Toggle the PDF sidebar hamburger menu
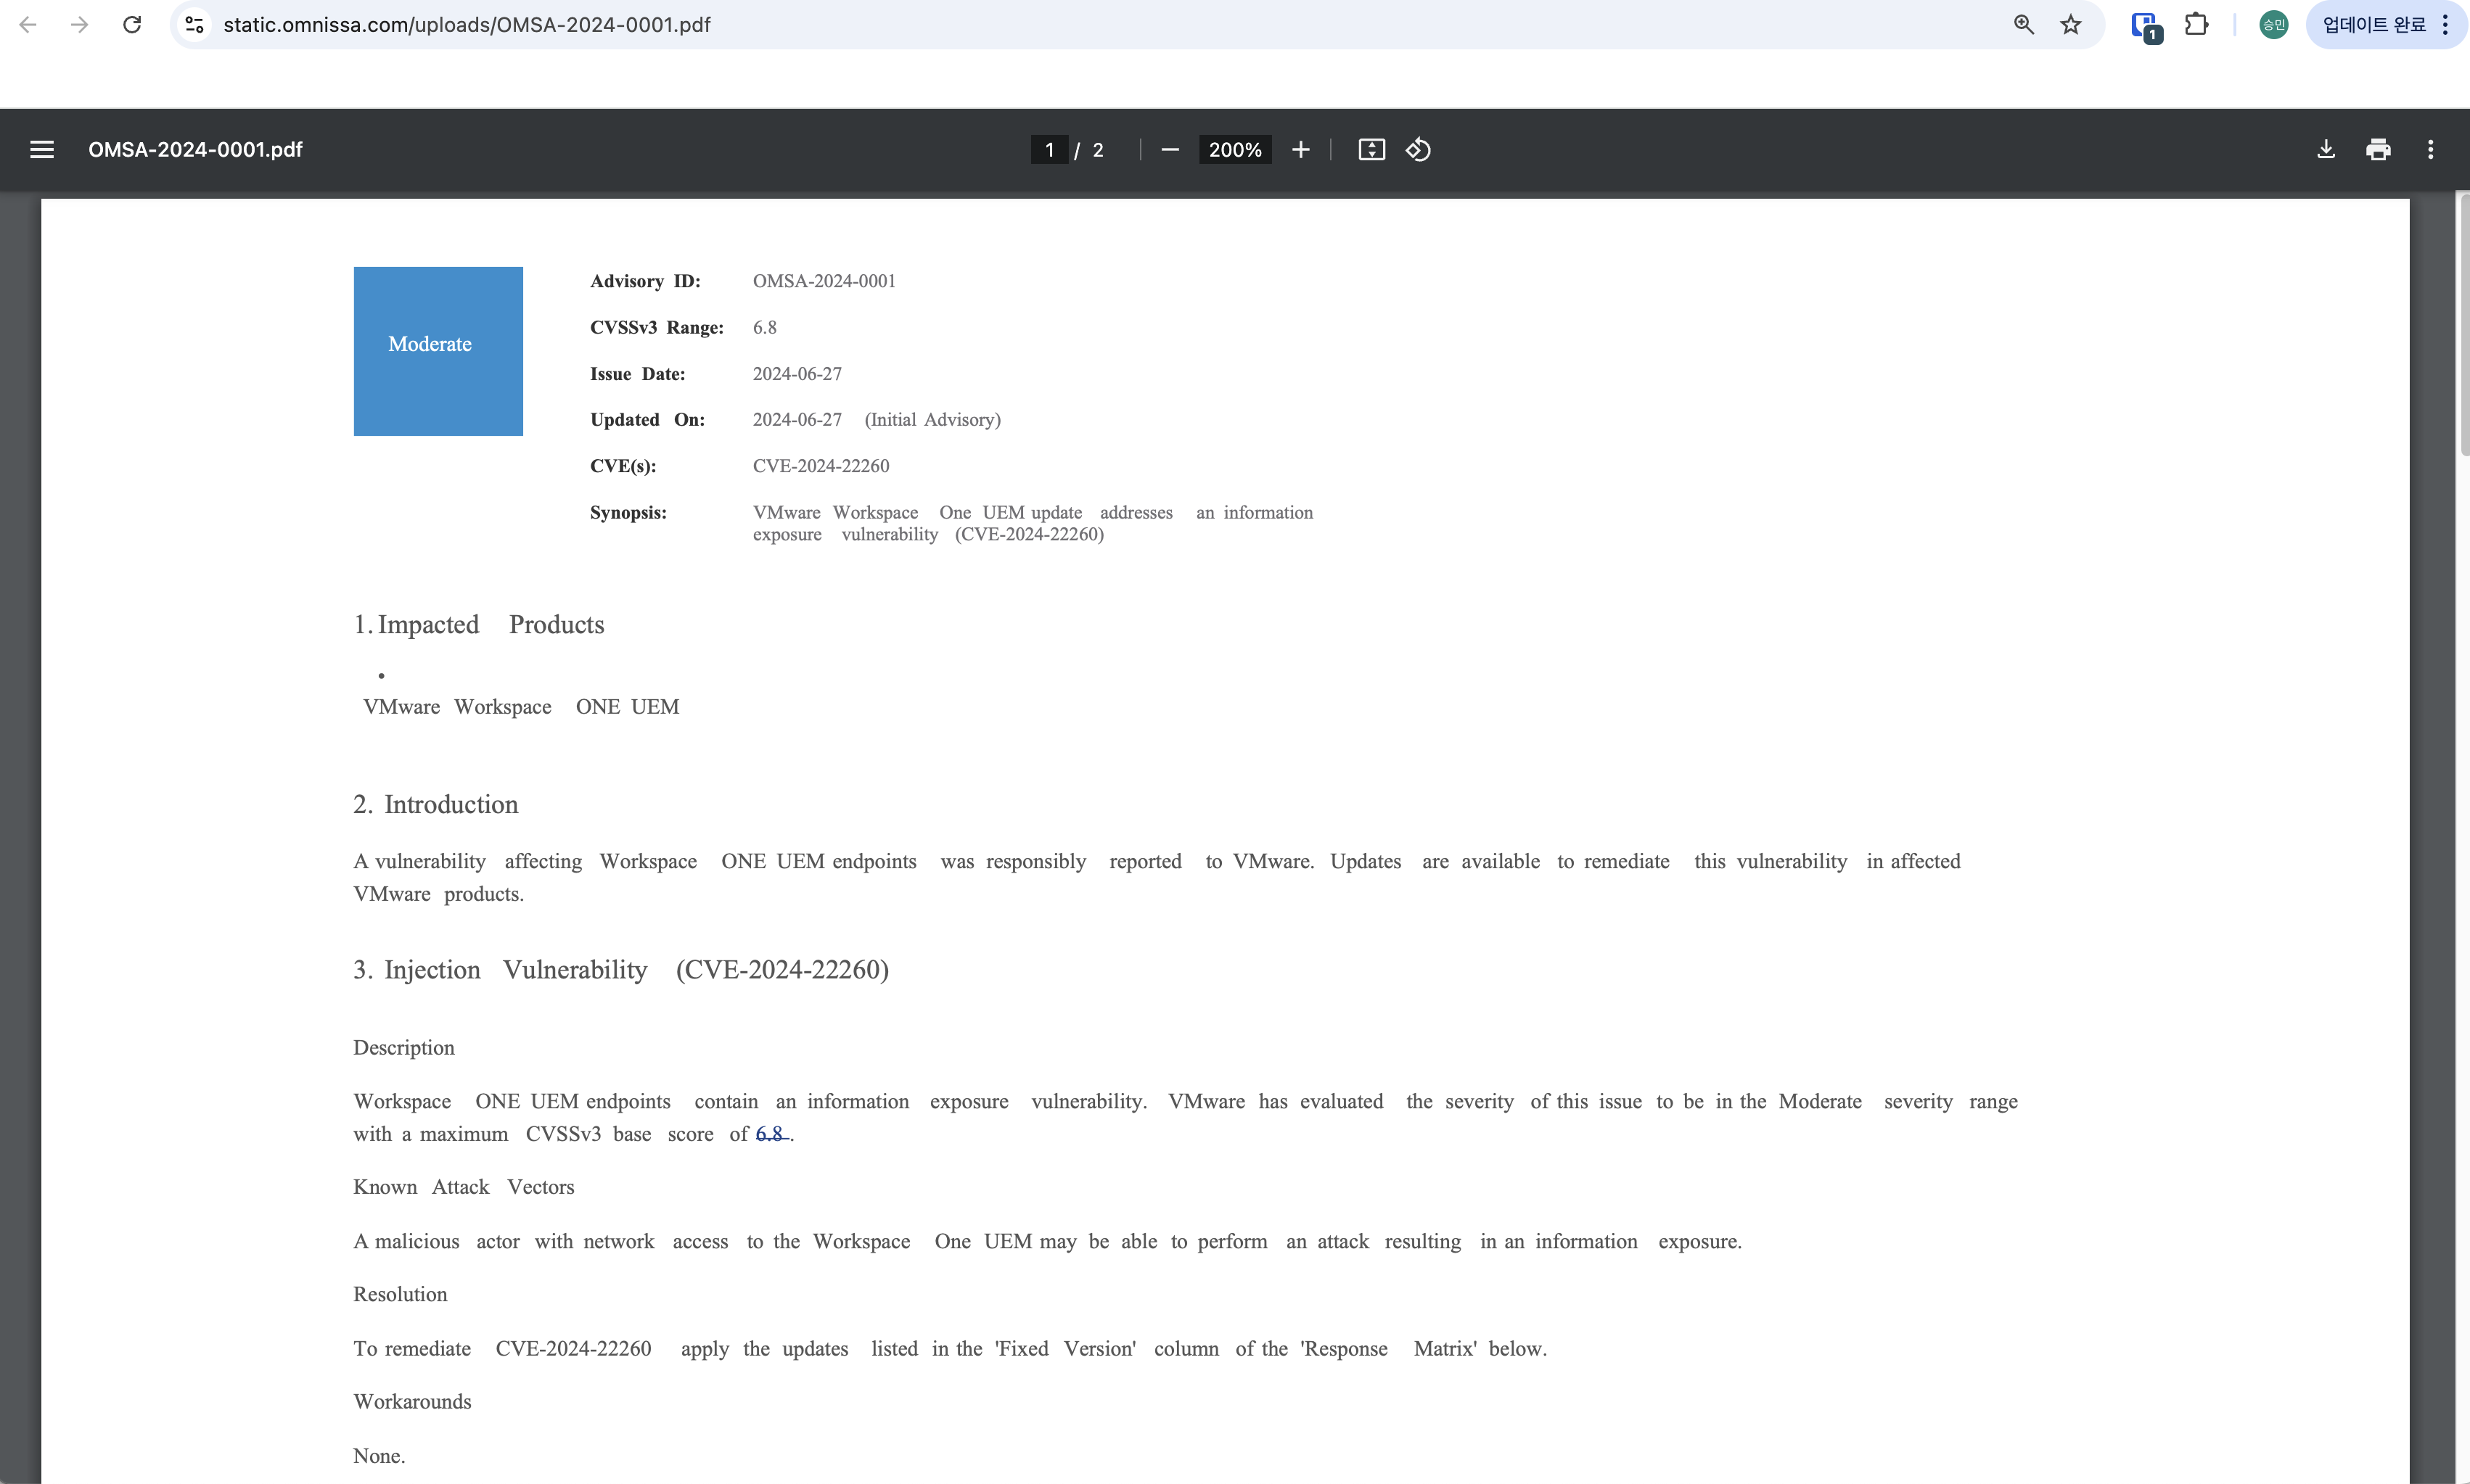 click(42, 150)
